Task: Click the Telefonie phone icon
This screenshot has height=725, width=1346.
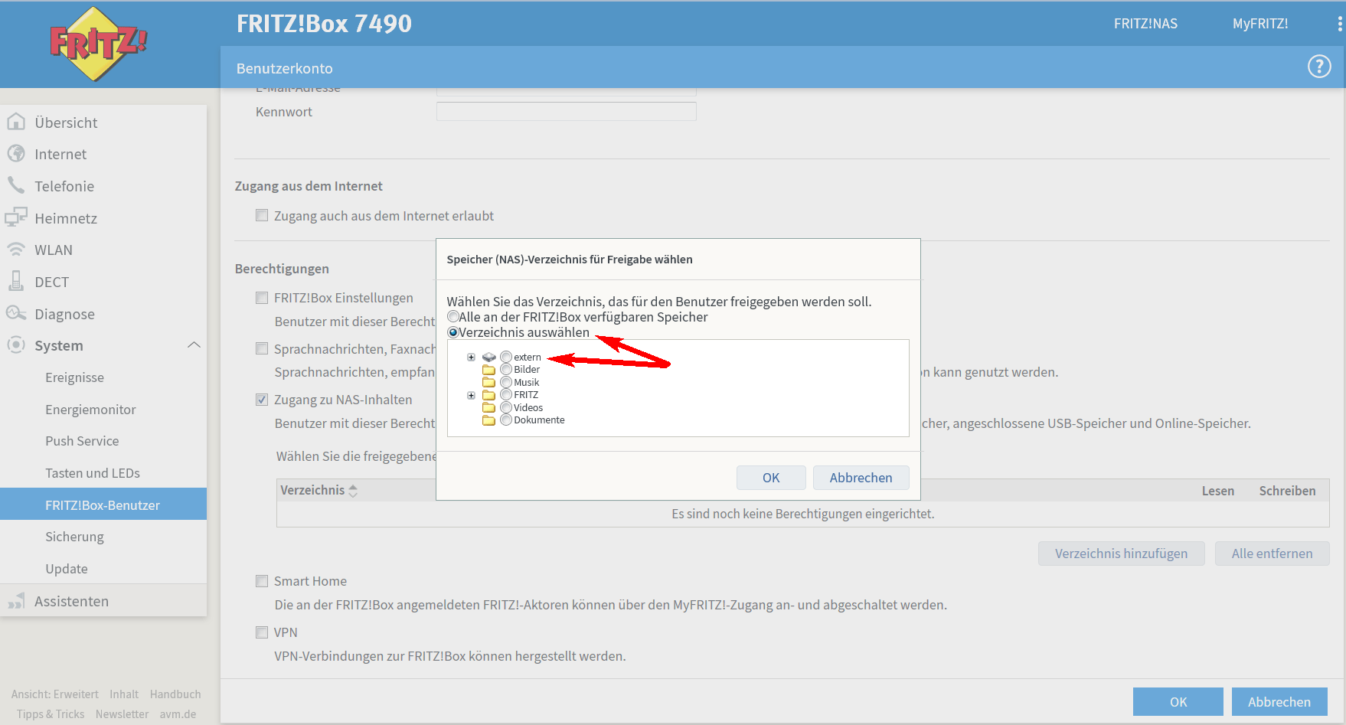Action: click(16, 185)
